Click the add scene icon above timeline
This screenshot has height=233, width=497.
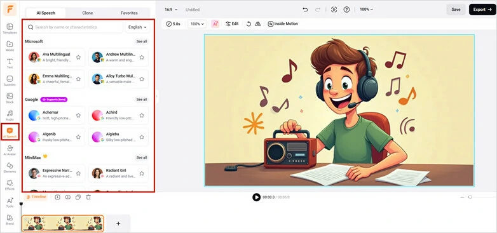[57, 197]
